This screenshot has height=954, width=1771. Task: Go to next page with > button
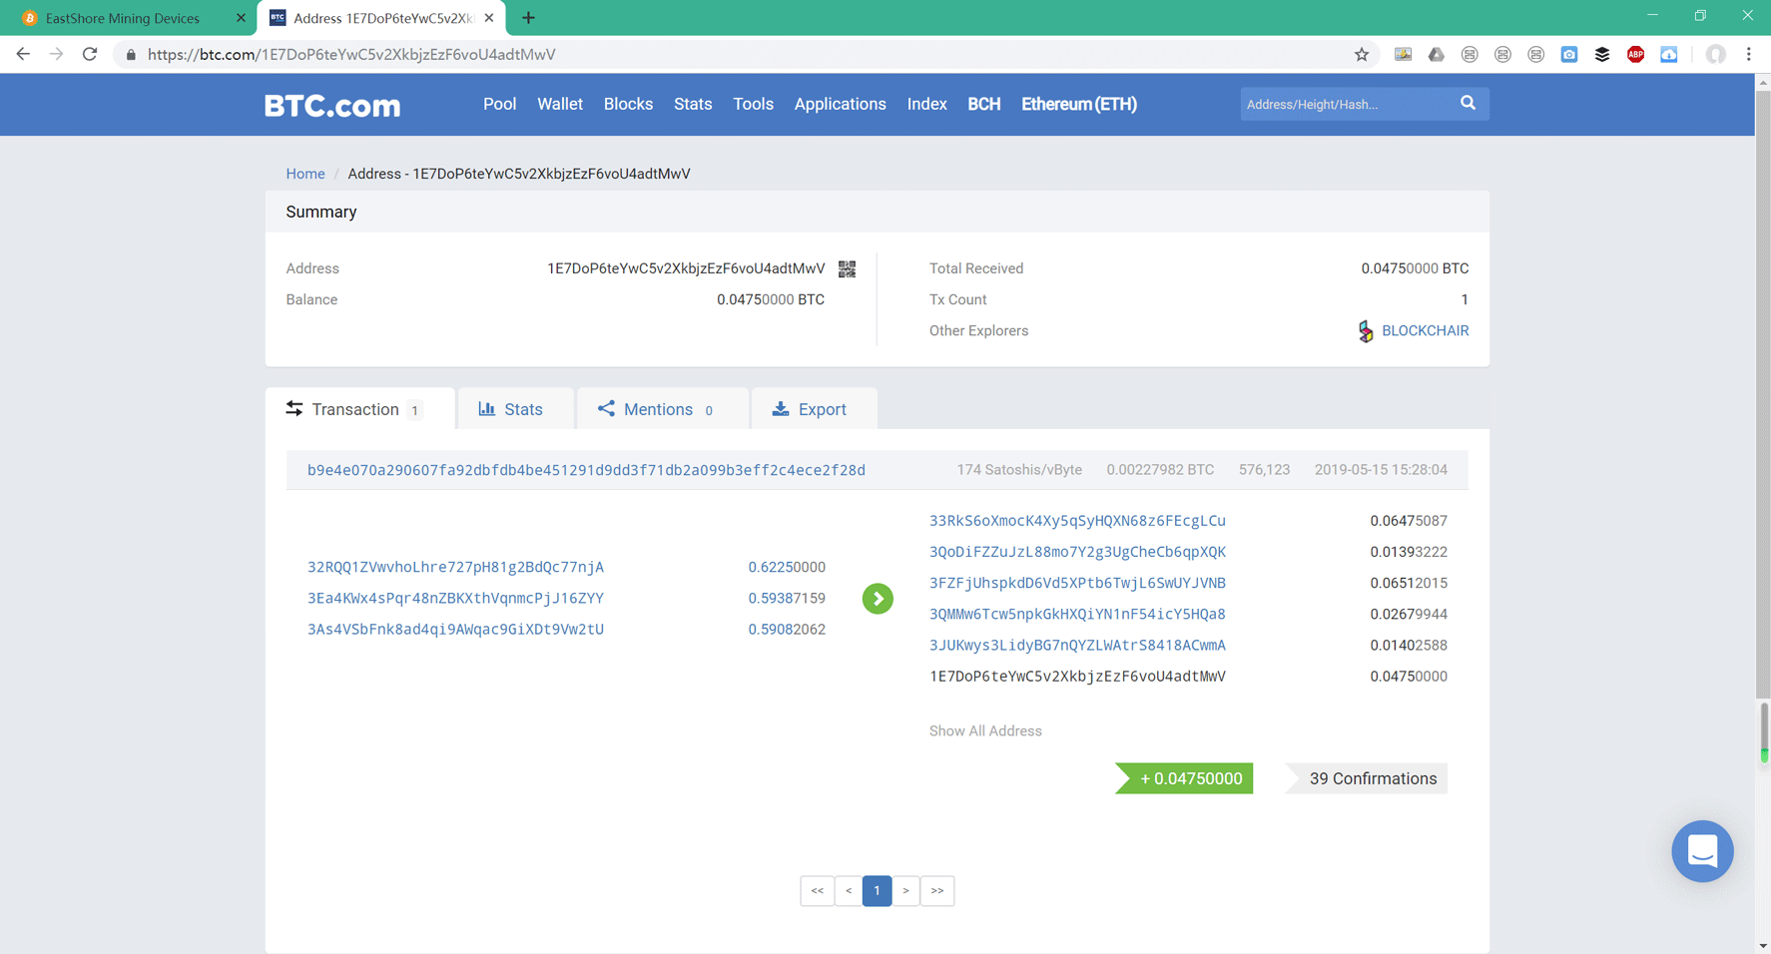[905, 890]
